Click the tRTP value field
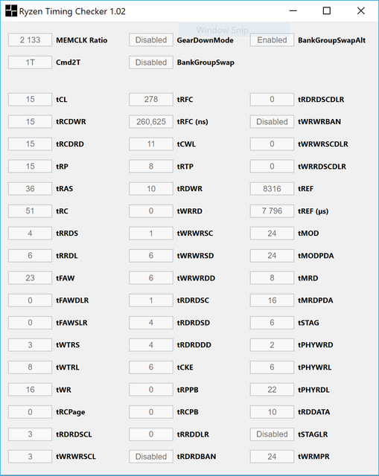This screenshot has height=476, width=379. pyautogui.click(x=151, y=166)
